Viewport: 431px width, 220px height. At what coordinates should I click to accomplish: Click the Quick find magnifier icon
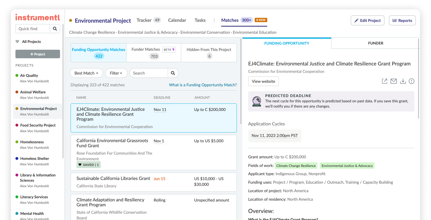(55, 29)
